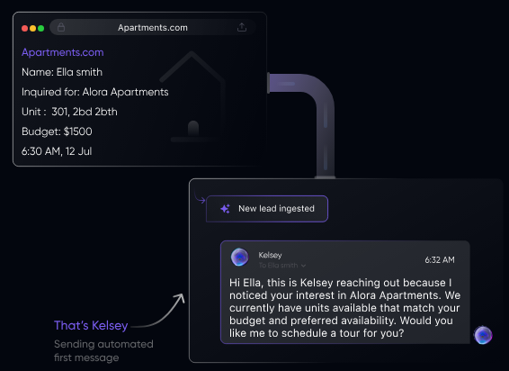This screenshot has height=371, width=509.
Task: Click the Apartments.com address bar field
Action: [x=153, y=27]
